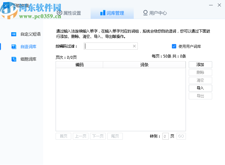Click the 导入 button
Screen dimensions: 225x165
pyautogui.click(x=200, y=88)
